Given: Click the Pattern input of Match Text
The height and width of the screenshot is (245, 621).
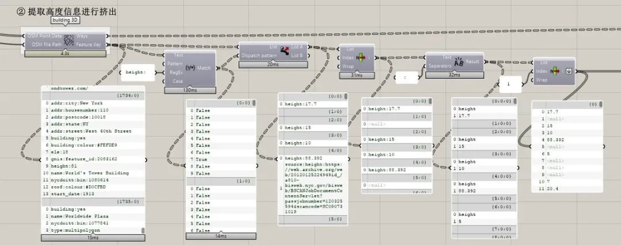Looking at the screenshot, I should click(x=175, y=64).
